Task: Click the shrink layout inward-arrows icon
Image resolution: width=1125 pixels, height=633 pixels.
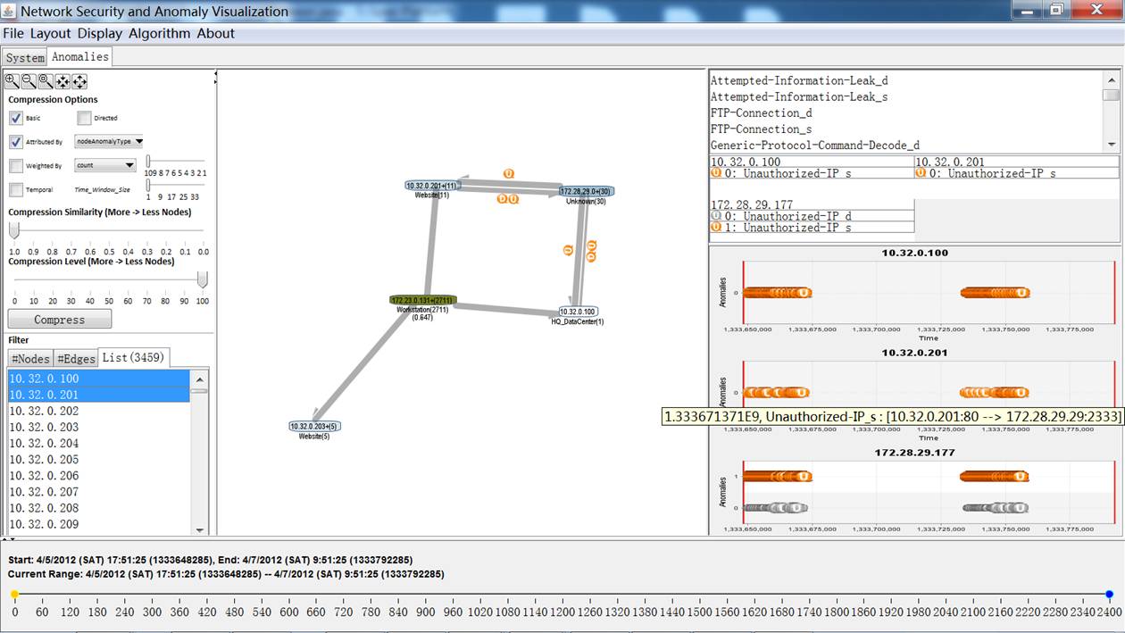Action: point(62,81)
